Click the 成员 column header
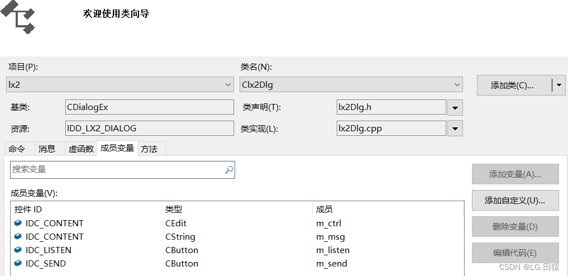Screen dimensions: 568x276 coord(388,210)
